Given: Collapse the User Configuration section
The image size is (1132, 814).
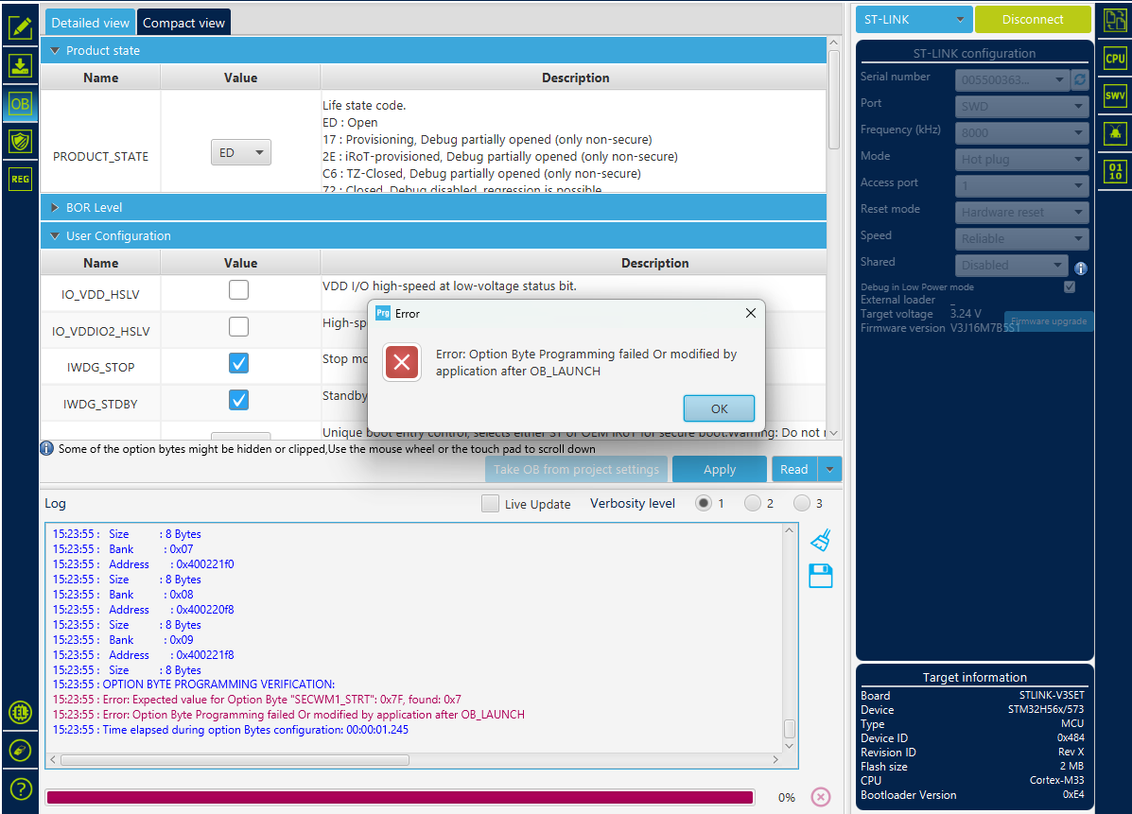Looking at the screenshot, I should point(54,235).
